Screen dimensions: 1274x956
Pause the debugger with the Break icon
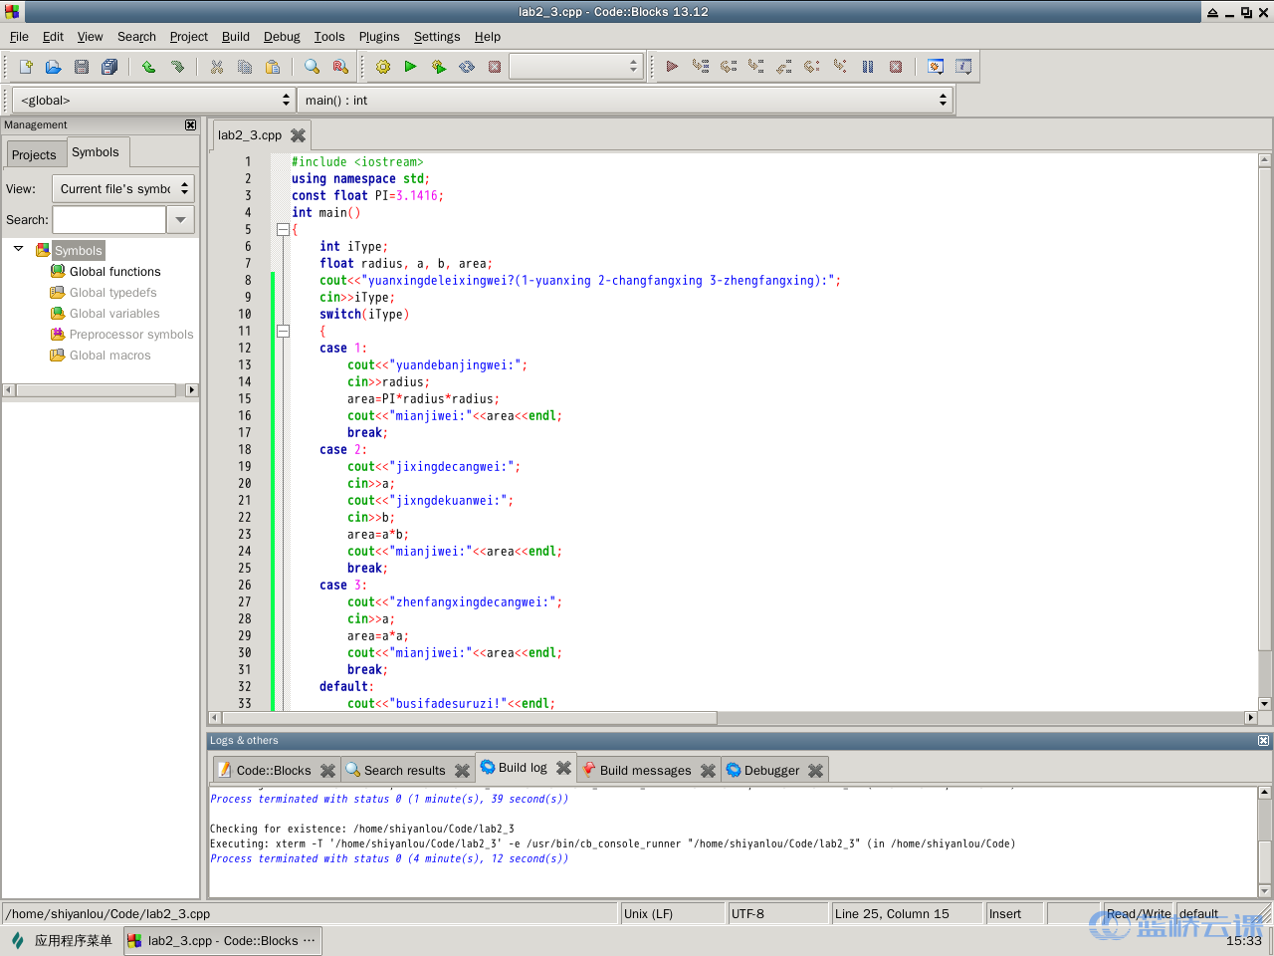coord(867,66)
